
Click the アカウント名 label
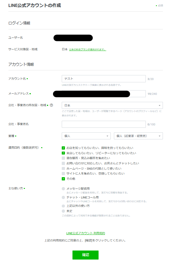[x=17, y=79]
